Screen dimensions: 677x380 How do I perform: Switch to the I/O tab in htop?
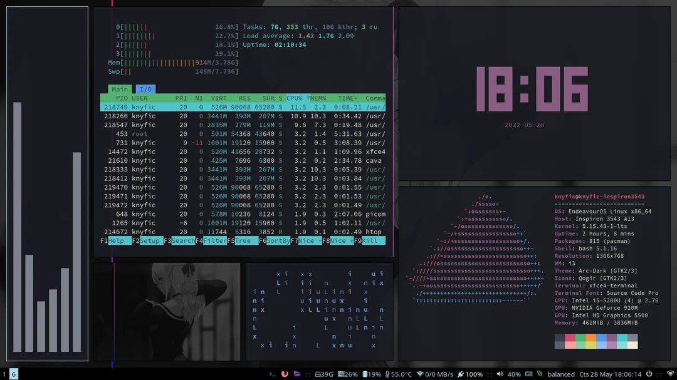pos(146,89)
